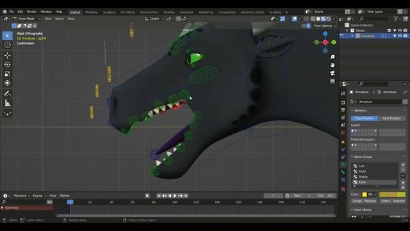Activate the Annotate tool
Screen dimensions: 410x231
7,94
